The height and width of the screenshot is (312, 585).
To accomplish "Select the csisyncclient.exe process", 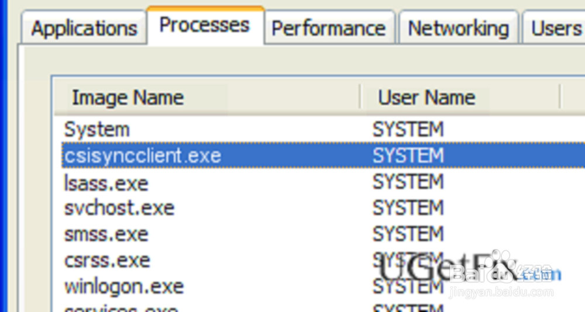I will 143,155.
